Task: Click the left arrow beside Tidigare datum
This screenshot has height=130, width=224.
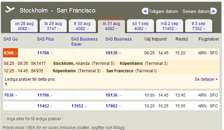Action: tap(145, 11)
